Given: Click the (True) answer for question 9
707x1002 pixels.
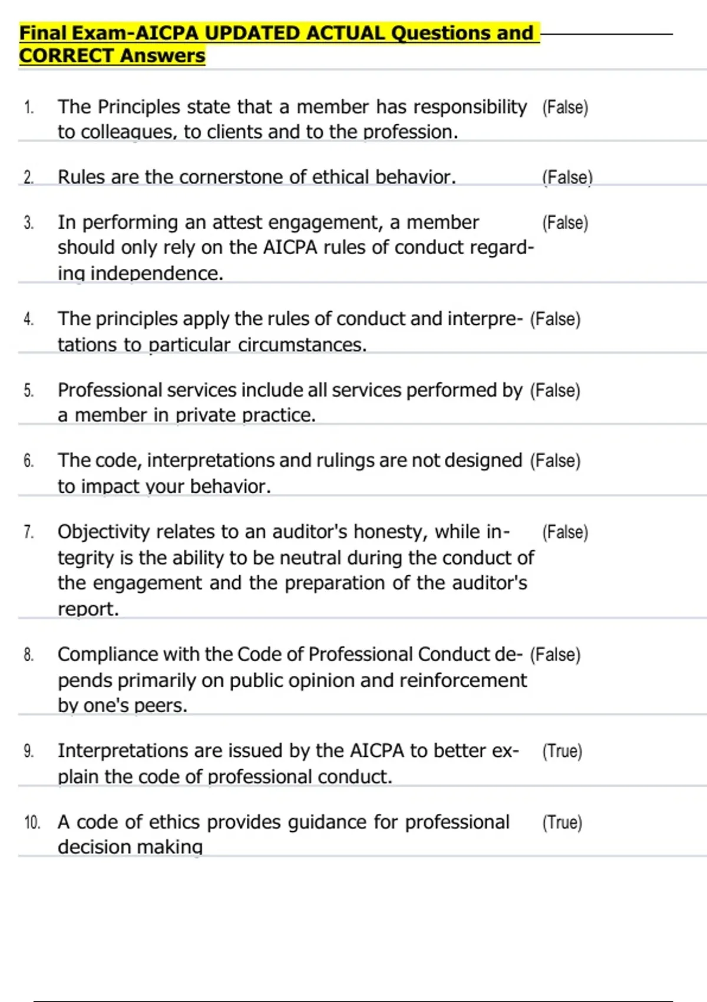Looking at the screenshot, I should tap(562, 751).
